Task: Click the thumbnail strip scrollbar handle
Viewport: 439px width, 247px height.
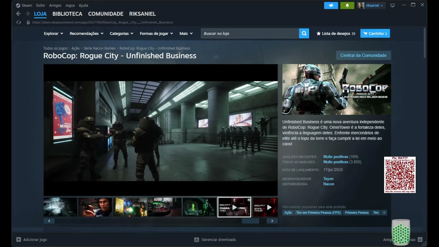Action: pos(250,221)
